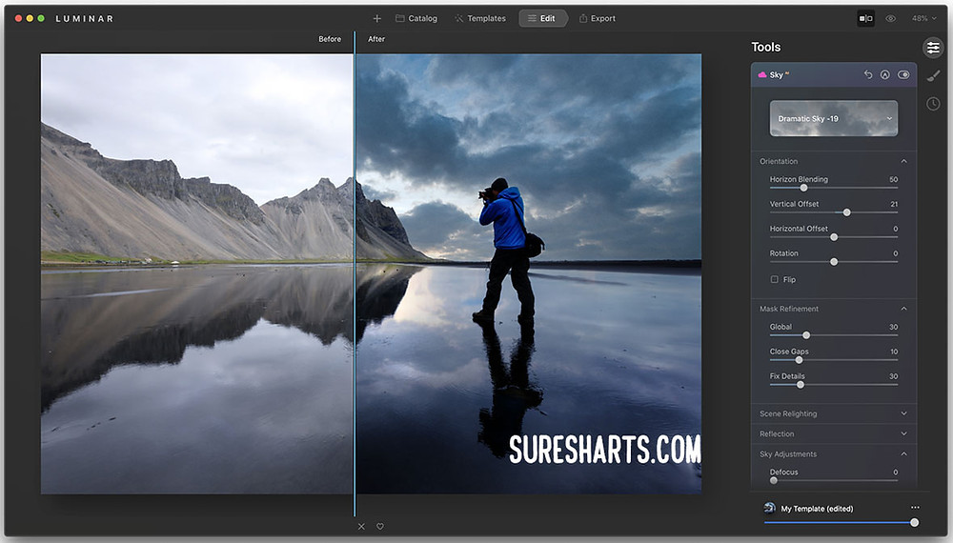Open the brush local masking icon
Viewport: 953px width, 543px height.
pyautogui.click(x=933, y=76)
